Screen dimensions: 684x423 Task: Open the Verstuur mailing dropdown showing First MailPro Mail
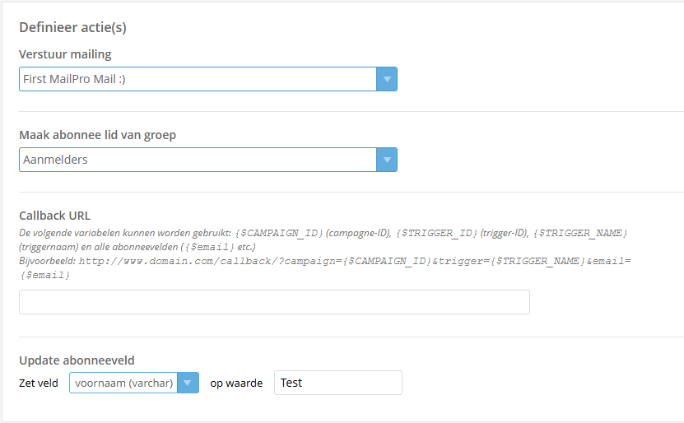pos(198,79)
